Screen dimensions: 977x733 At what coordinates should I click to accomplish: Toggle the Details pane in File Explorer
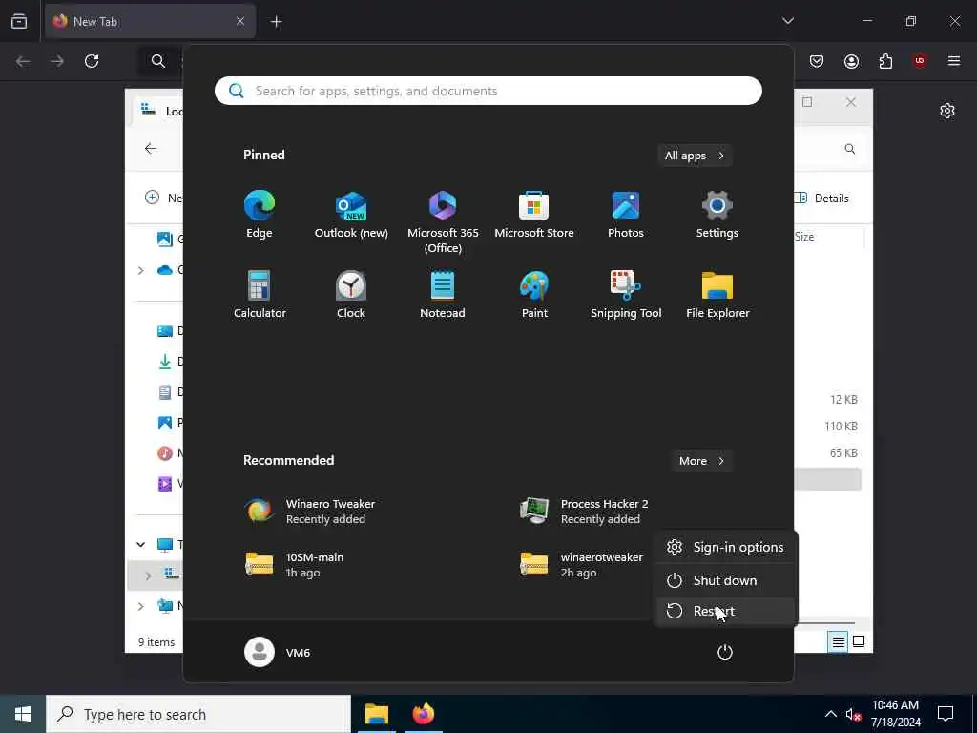822,199
